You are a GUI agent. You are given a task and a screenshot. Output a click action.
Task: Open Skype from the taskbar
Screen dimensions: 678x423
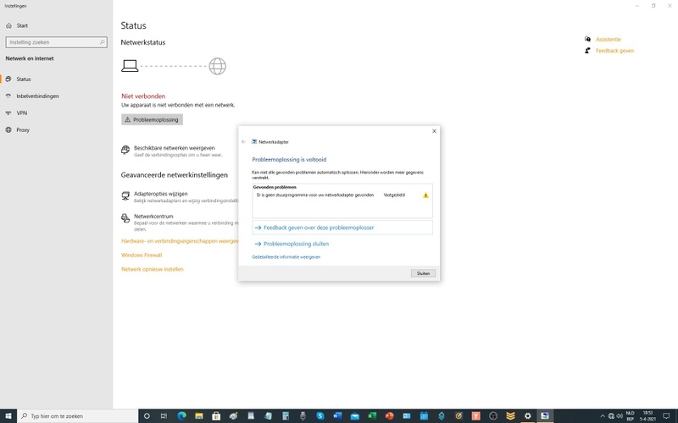tap(320, 416)
